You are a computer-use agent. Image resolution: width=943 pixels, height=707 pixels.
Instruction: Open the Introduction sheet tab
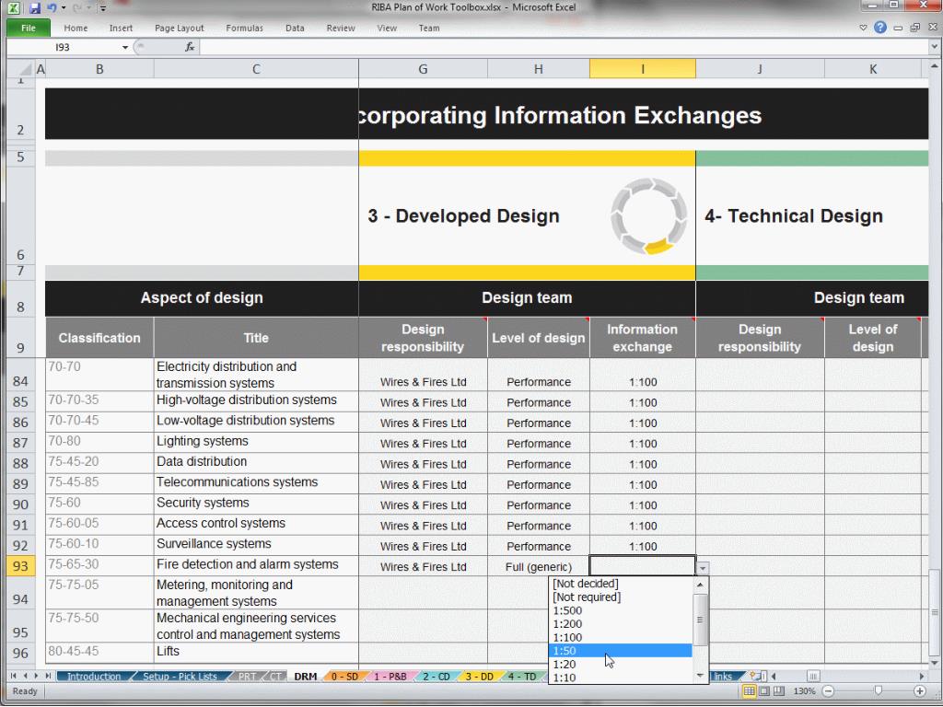(94, 677)
